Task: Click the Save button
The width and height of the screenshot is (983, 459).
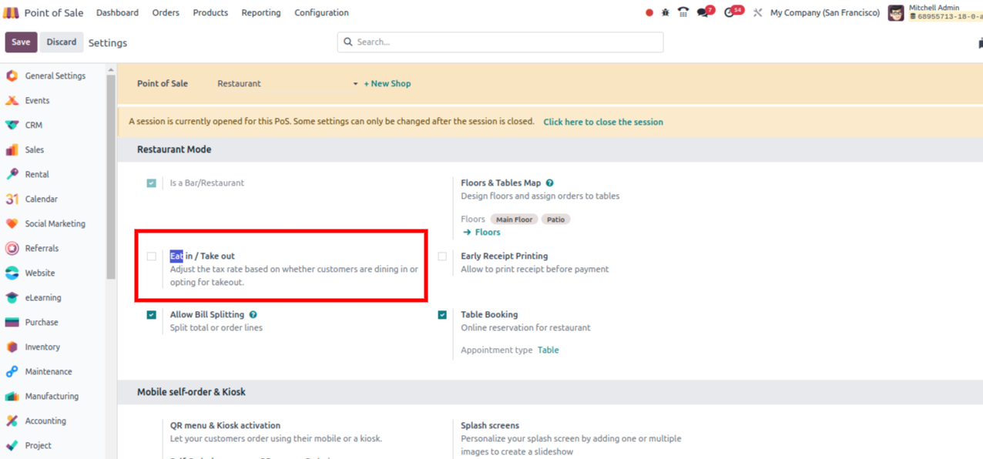Action: (21, 42)
